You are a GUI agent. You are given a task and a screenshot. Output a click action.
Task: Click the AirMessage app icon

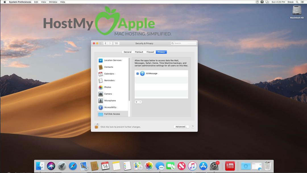coord(142,73)
